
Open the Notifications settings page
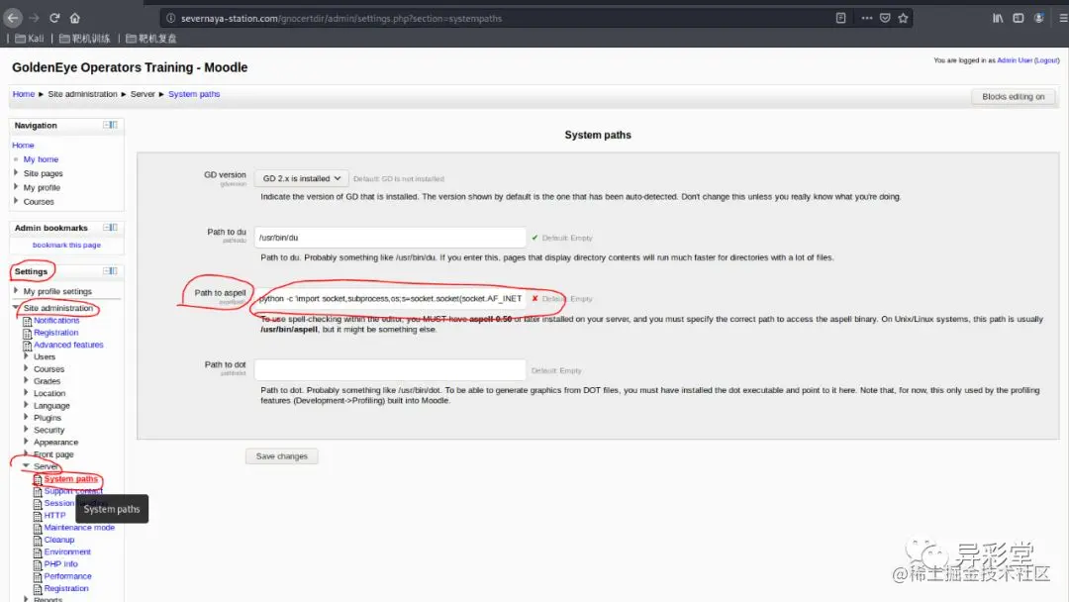56,321
